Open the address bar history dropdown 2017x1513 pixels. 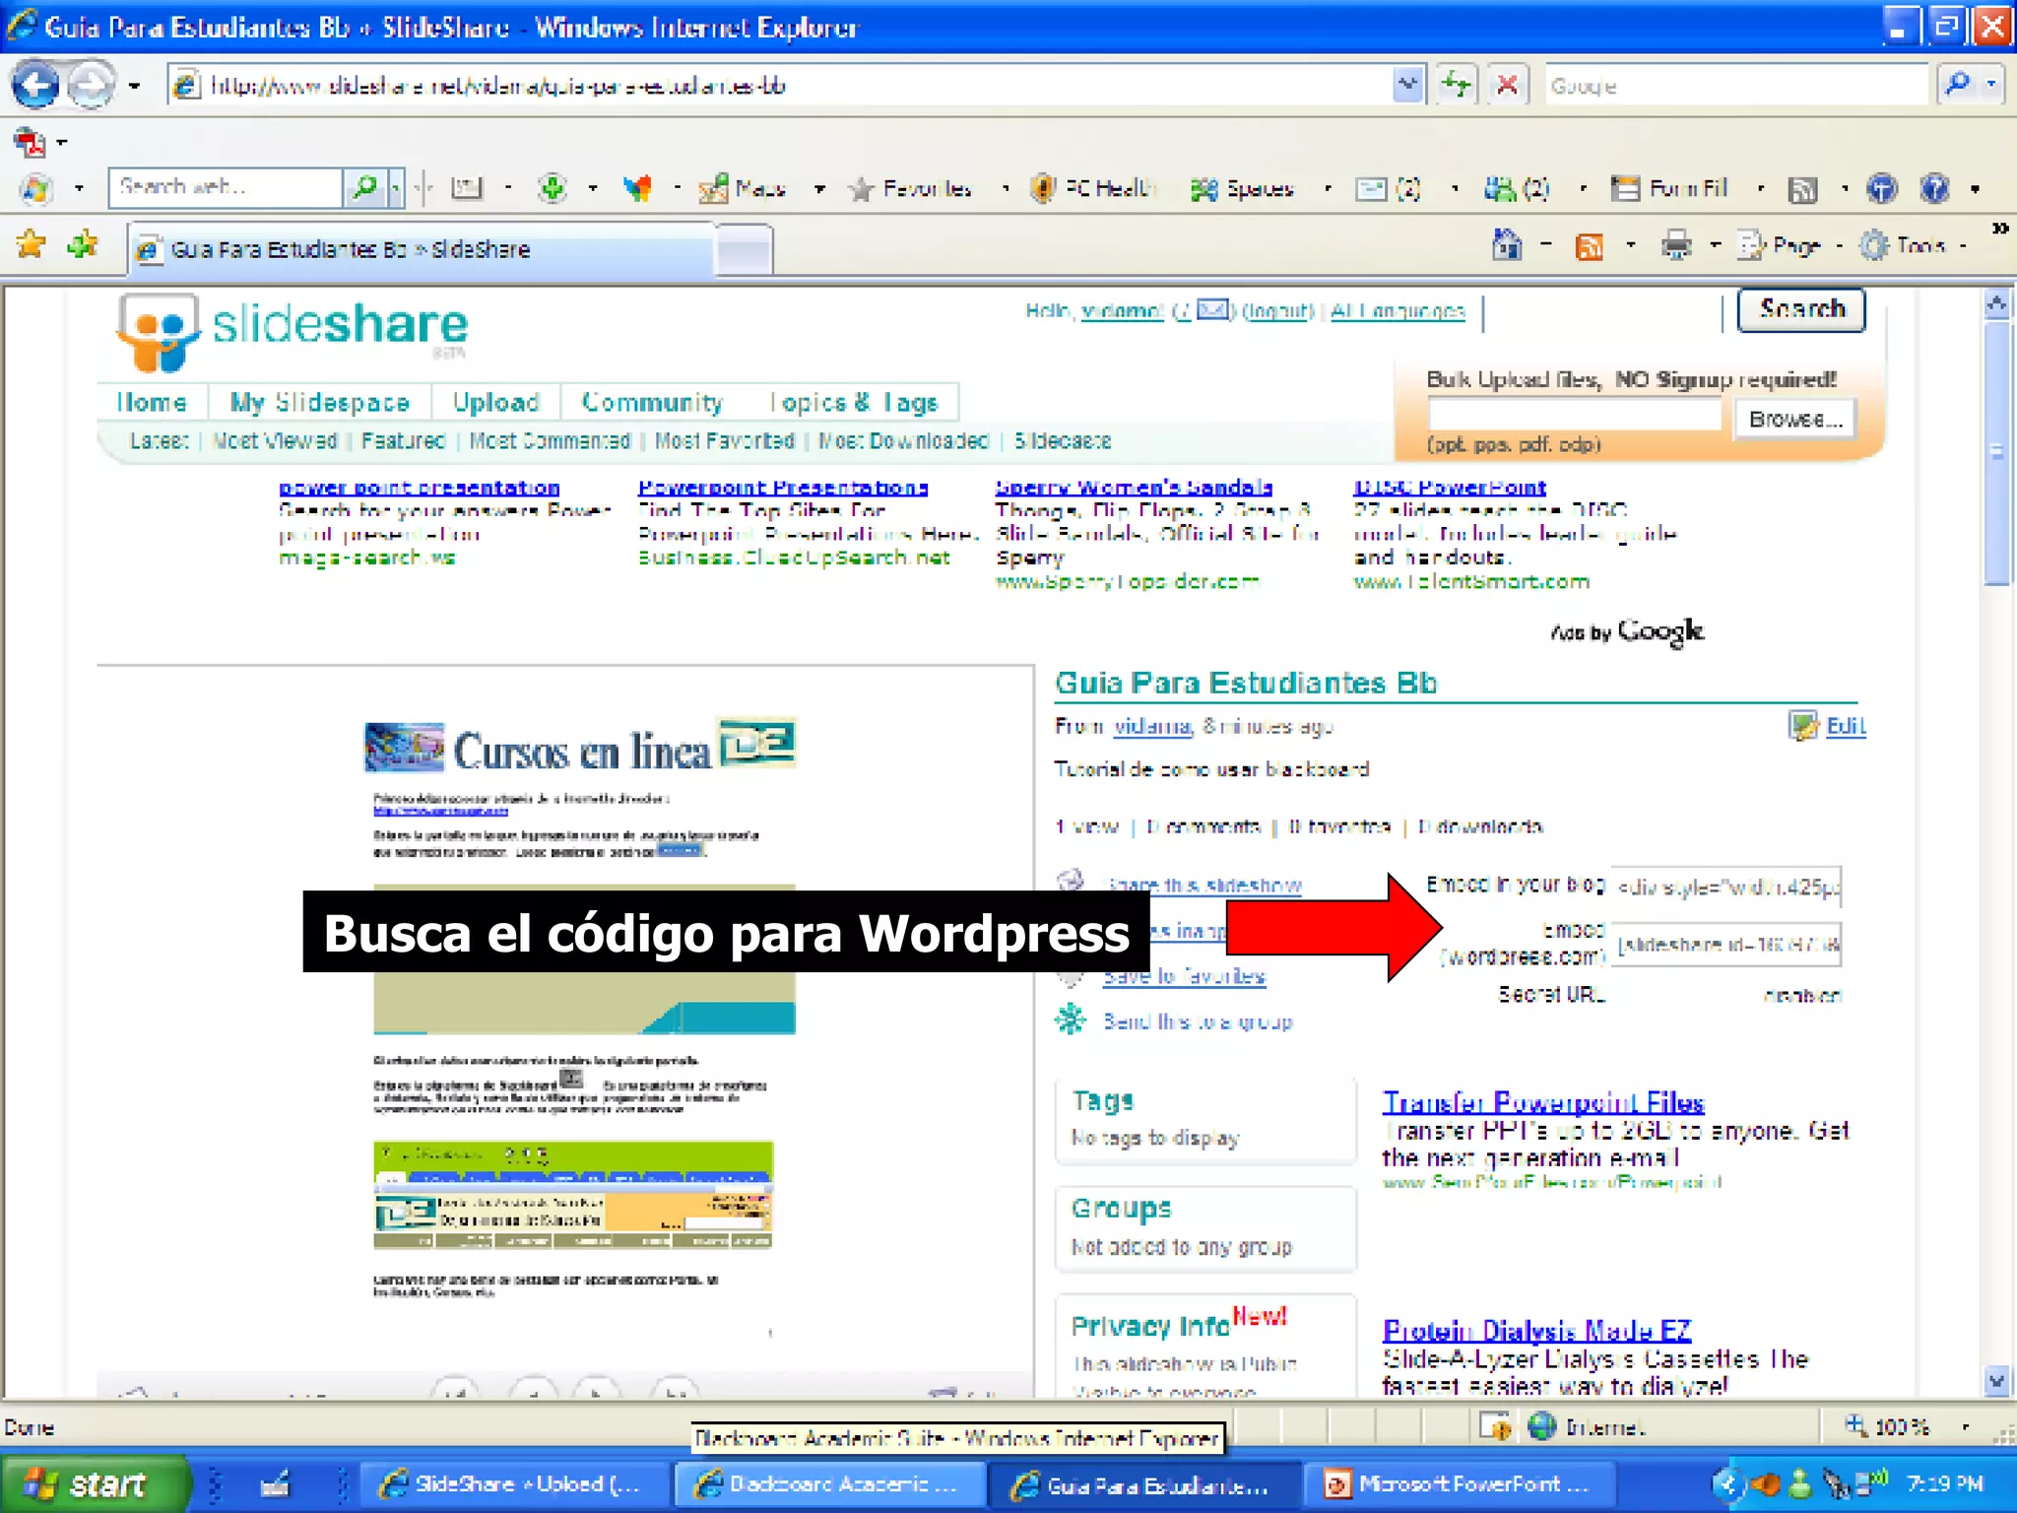coord(1408,86)
